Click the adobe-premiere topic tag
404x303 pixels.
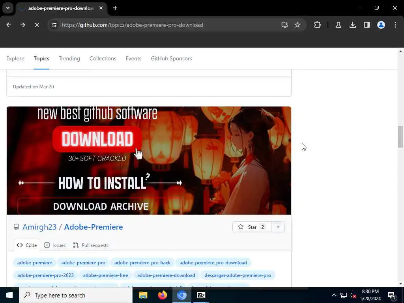point(35,262)
